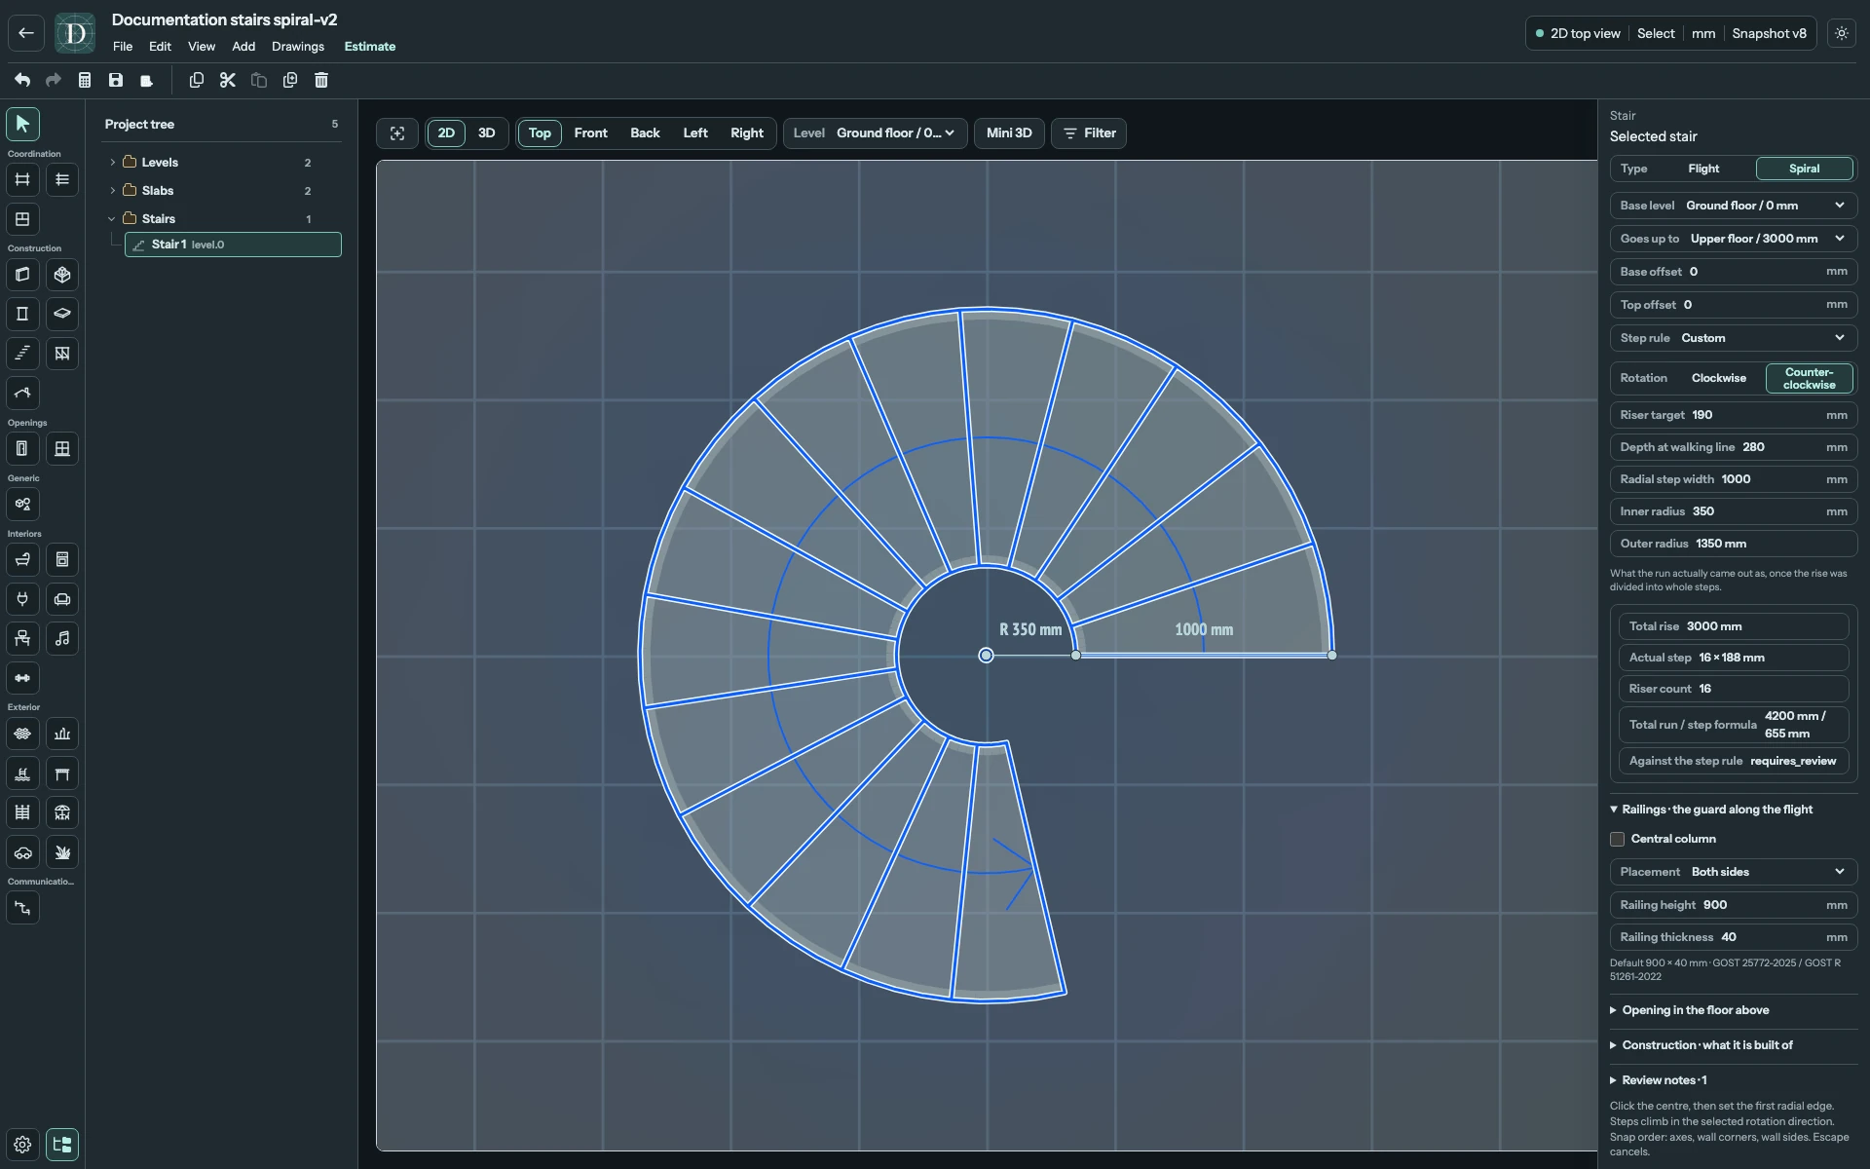Open the Goes up to dropdown

point(1733,239)
